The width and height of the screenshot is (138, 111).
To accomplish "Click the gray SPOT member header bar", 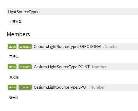I will click(72, 87).
